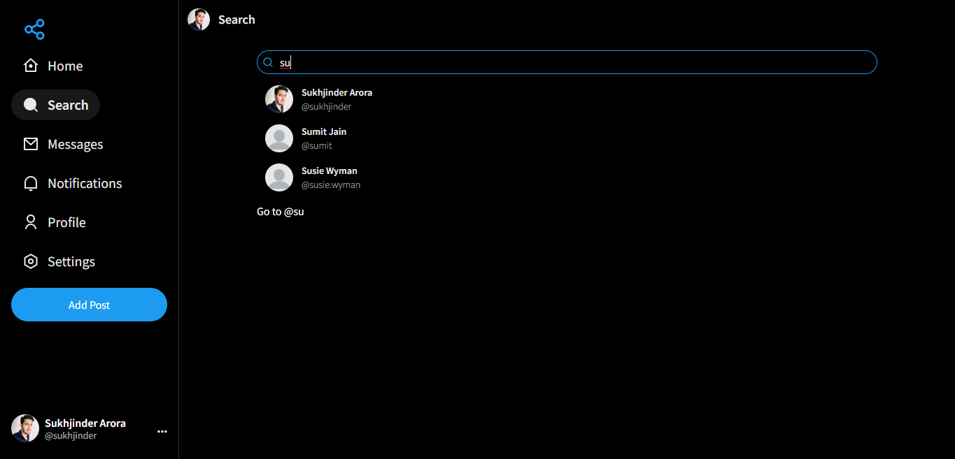This screenshot has width=955, height=459.
Task: Click the share-nodes app logo
Action: [34, 29]
